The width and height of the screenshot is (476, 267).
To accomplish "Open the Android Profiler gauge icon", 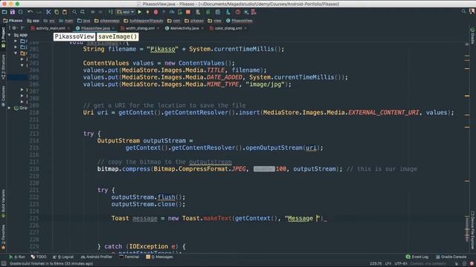I will coord(172,12).
